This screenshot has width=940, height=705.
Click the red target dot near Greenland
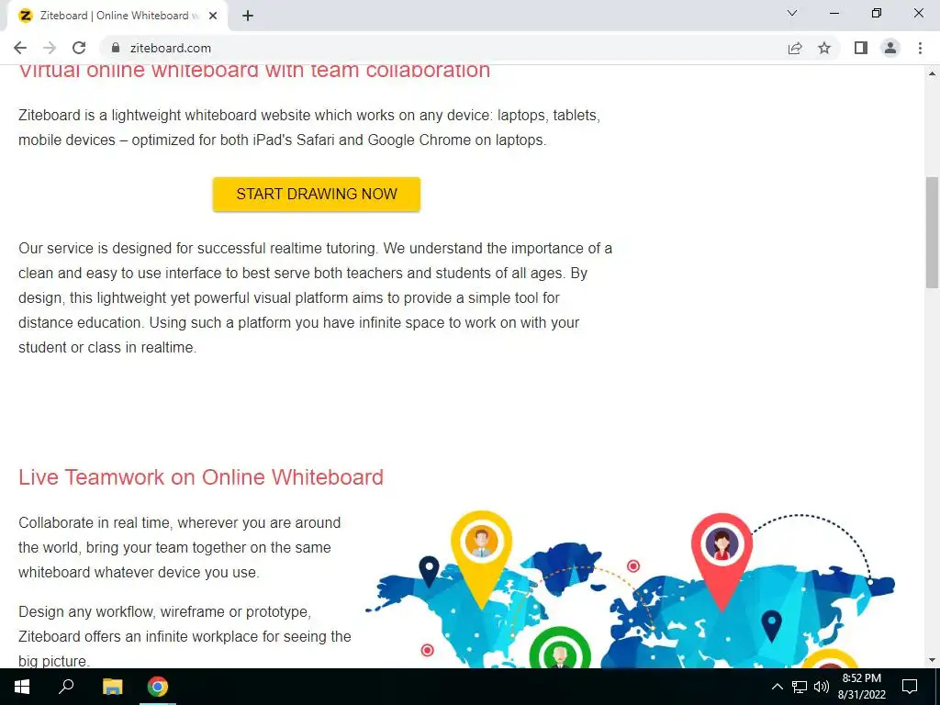pos(633,565)
